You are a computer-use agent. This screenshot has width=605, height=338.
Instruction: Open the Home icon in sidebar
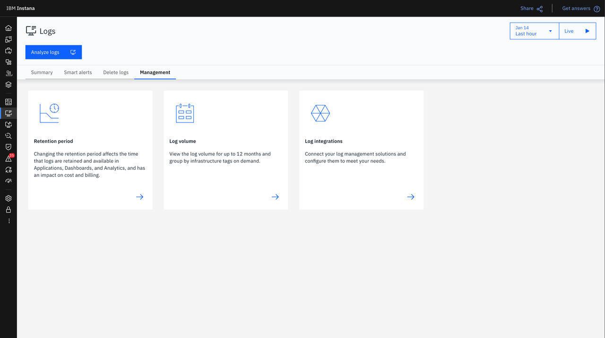coord(9,28)
